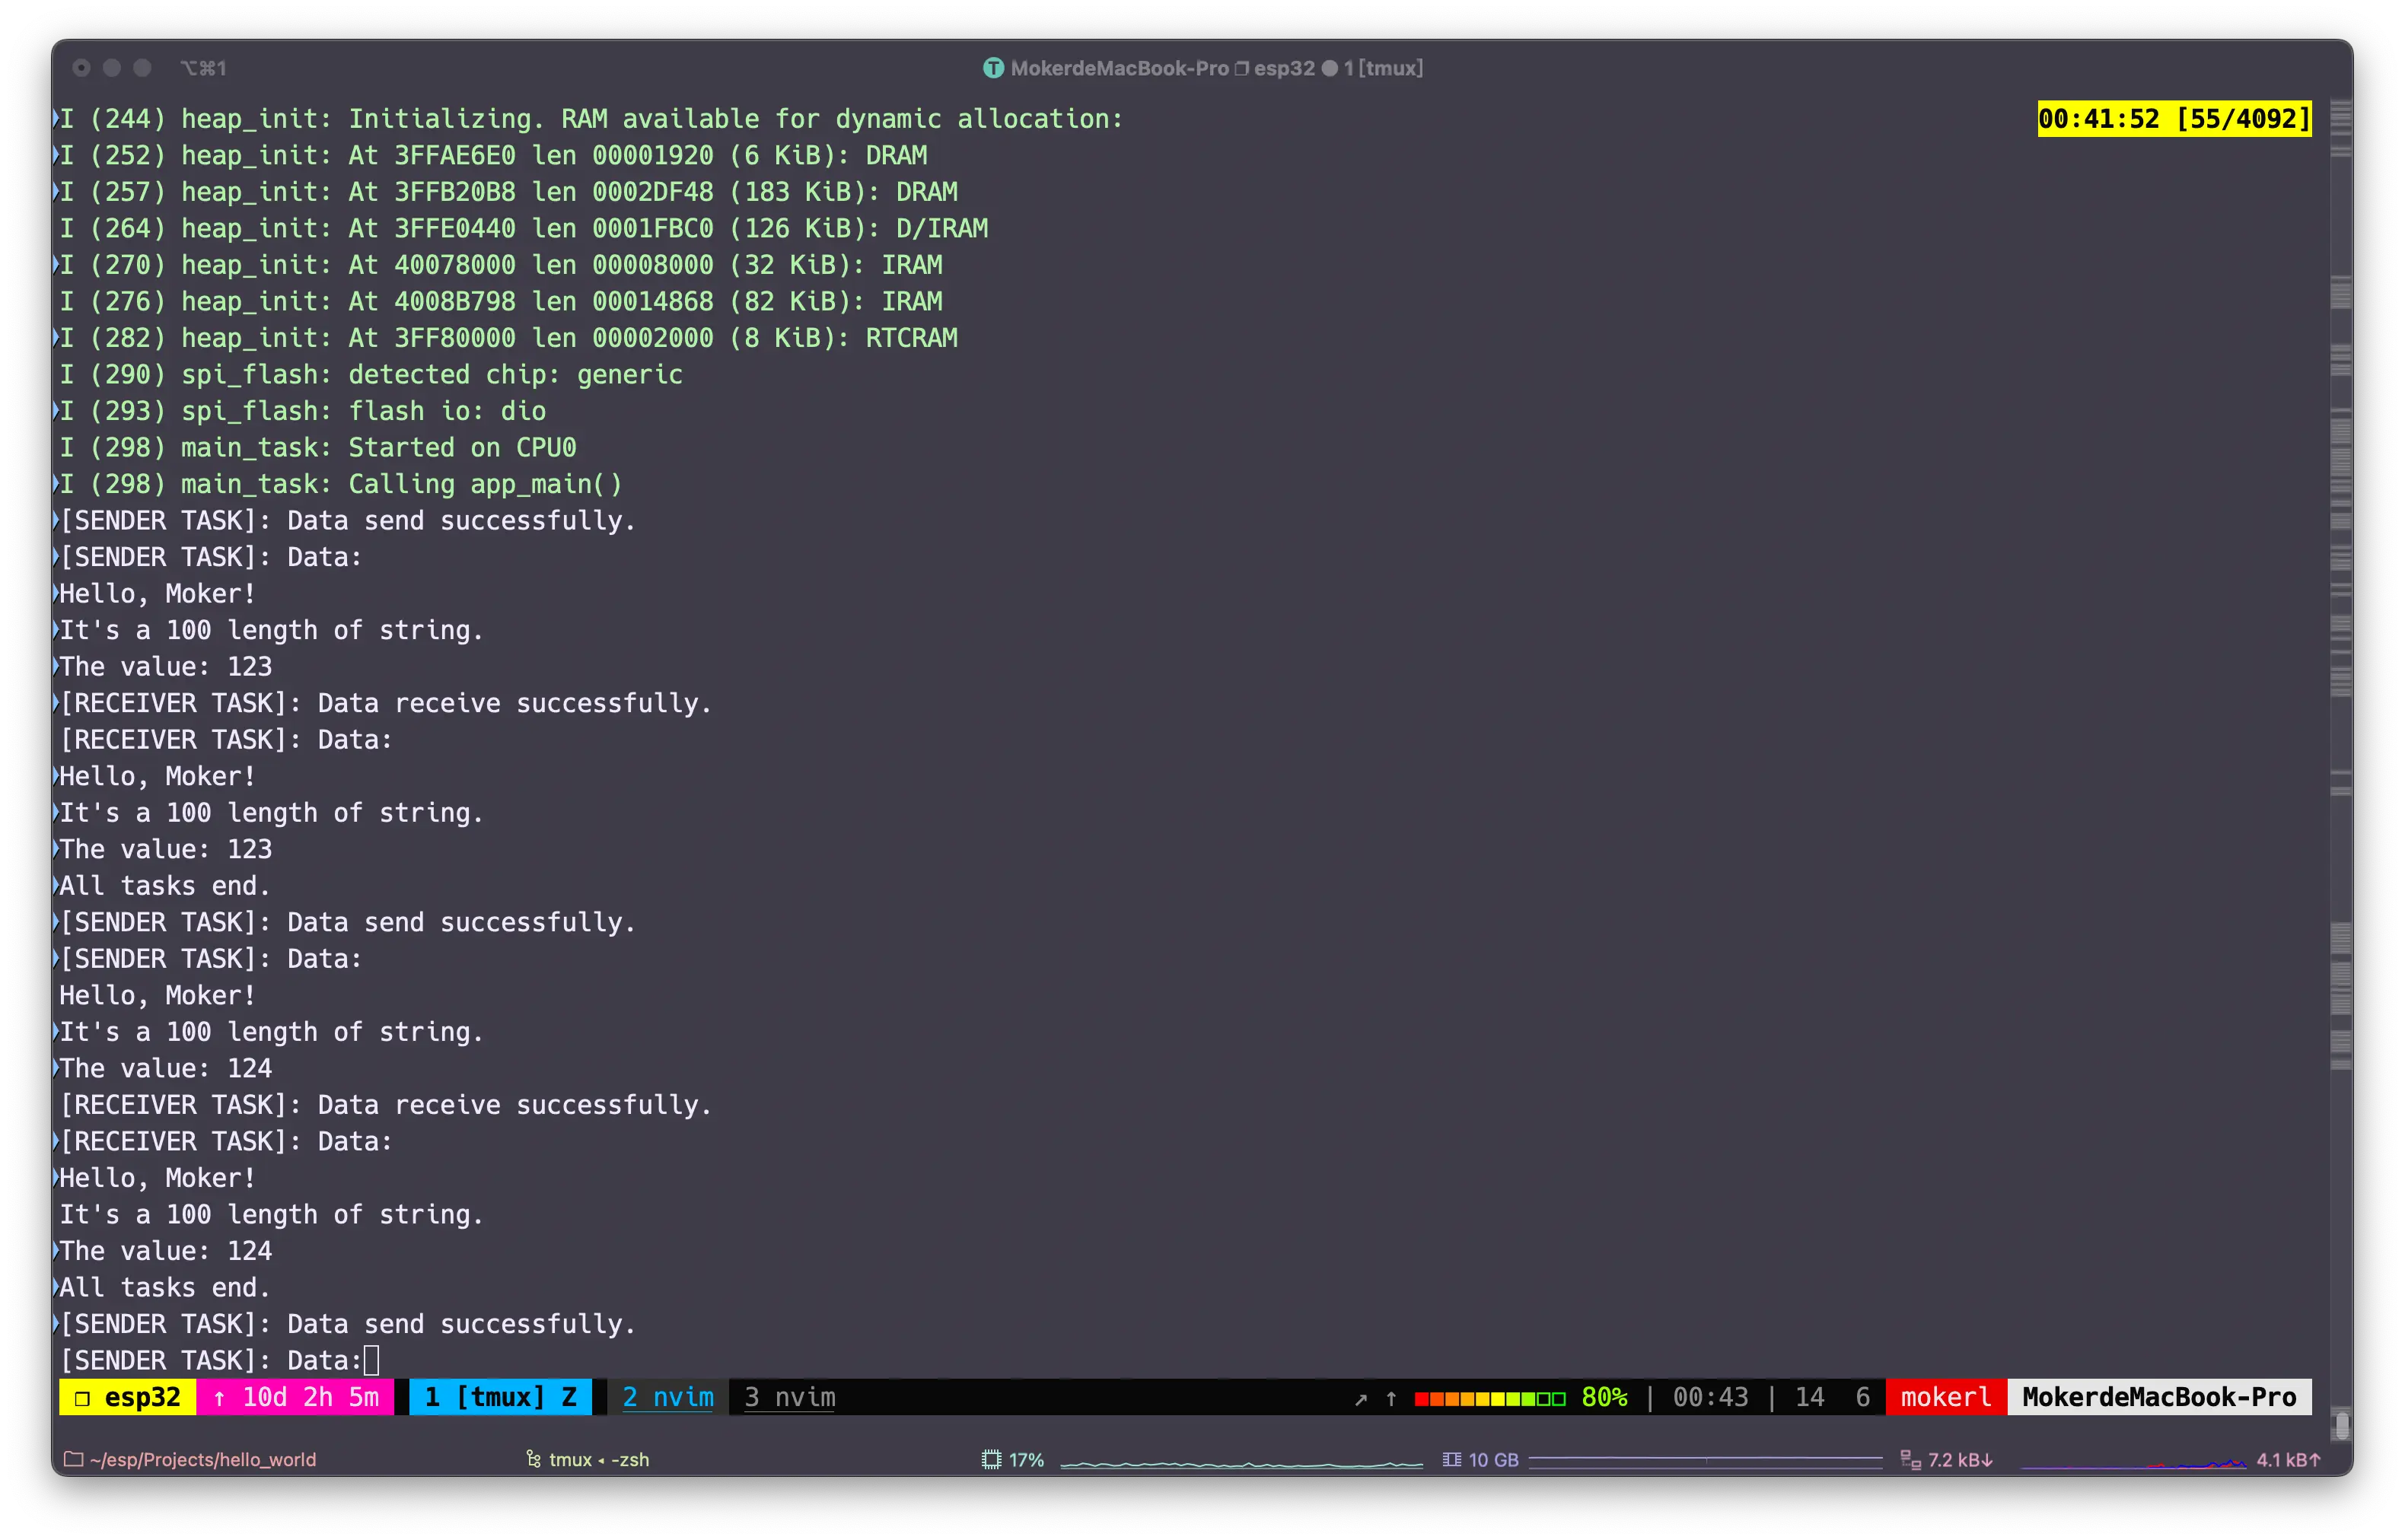Image resolution: width=2405 pixels, height=1540 pixels.
Task: Click the line 'spi_flash: flash io: dio'
Action: (302, 411)
